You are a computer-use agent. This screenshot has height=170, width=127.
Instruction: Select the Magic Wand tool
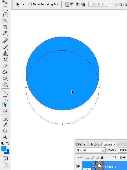click(x=5, y=20)
